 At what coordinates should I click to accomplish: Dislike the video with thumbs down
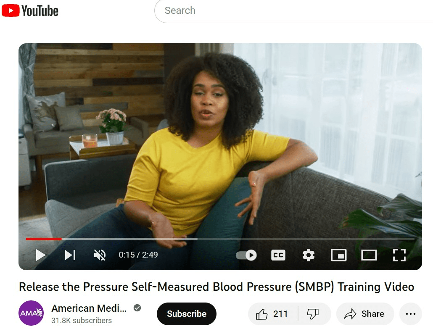[313, 314]
